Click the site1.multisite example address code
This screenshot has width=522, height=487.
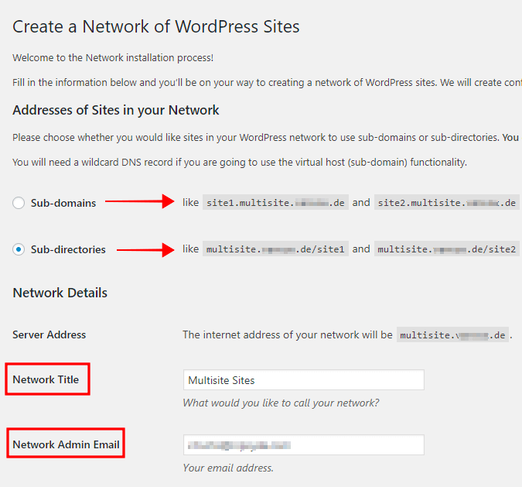[x=275, y=202]
